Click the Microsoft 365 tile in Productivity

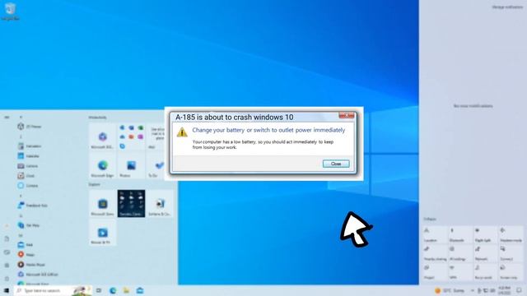[x=102, y=137]
